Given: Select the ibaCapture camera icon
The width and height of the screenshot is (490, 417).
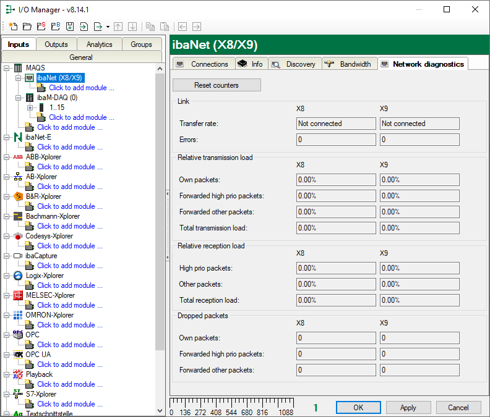Looking at the screenshot, I should [x=18, y=256].
